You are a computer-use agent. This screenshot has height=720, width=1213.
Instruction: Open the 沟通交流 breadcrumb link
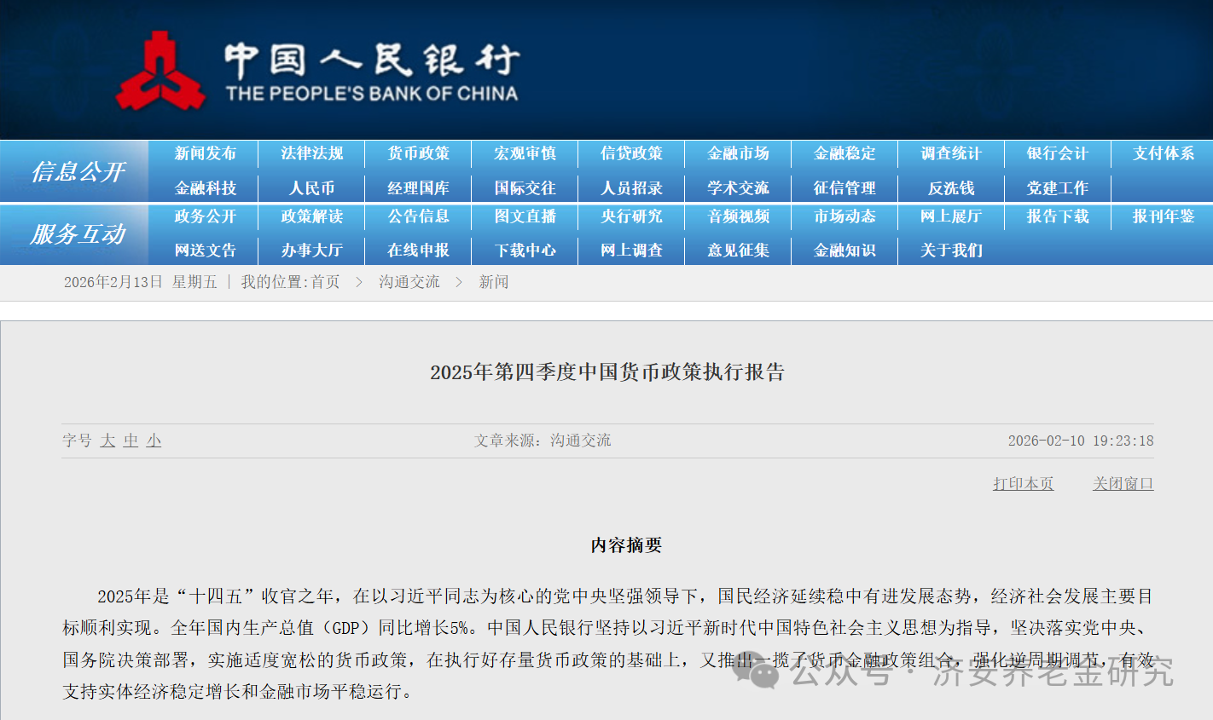(x=409, y=283)
